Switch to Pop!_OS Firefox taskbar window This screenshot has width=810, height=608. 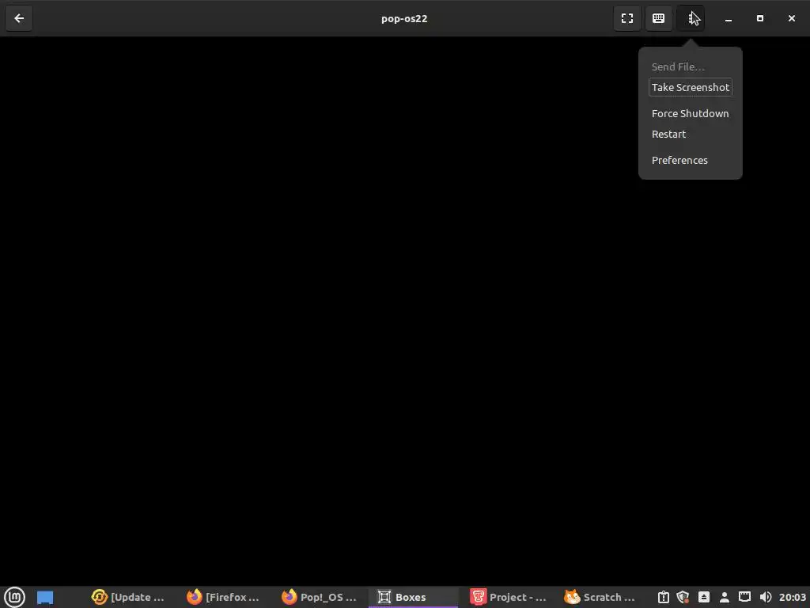(319, 597)
